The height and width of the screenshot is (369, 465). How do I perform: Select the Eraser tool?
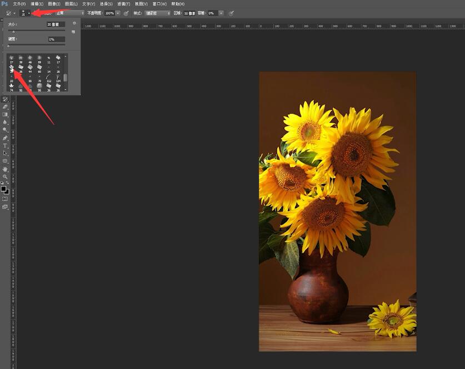pos(5,107)
